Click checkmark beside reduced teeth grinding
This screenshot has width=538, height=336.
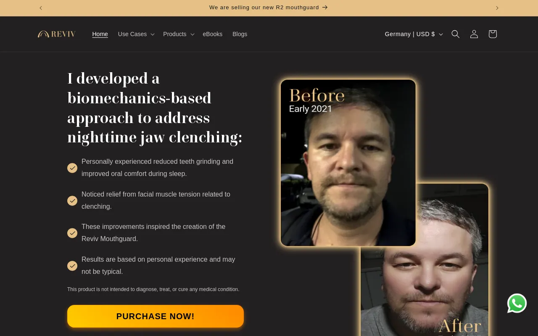pos(72,168)
